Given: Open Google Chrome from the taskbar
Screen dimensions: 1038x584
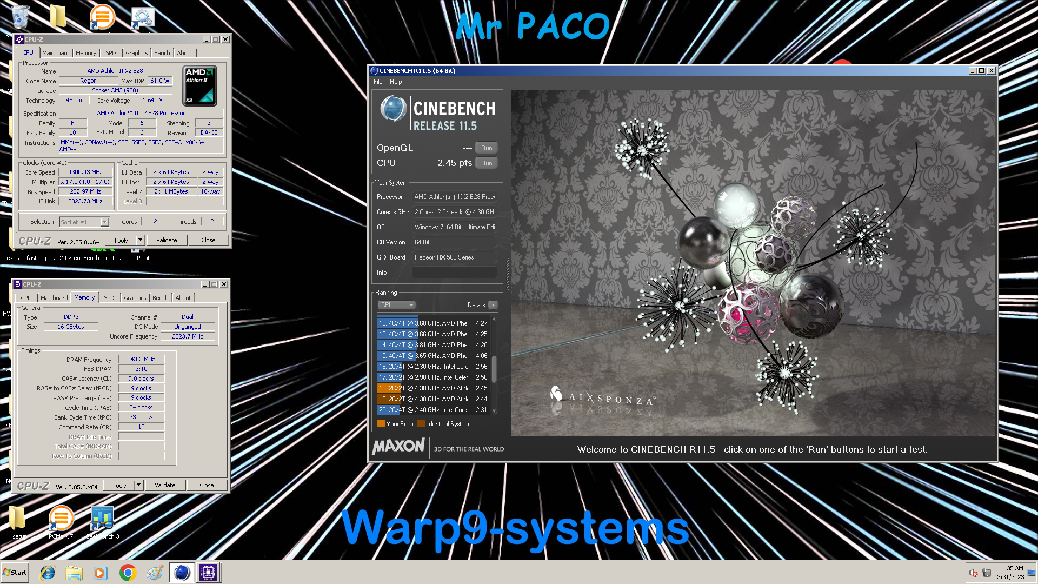Looking at the screenshot, I should (x=128, y=573).
